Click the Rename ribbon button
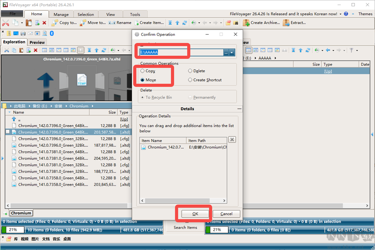The image size is (375, 250). [x=120, y=23]
